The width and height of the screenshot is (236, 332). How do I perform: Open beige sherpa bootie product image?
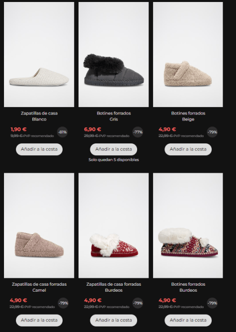(188, 54)
